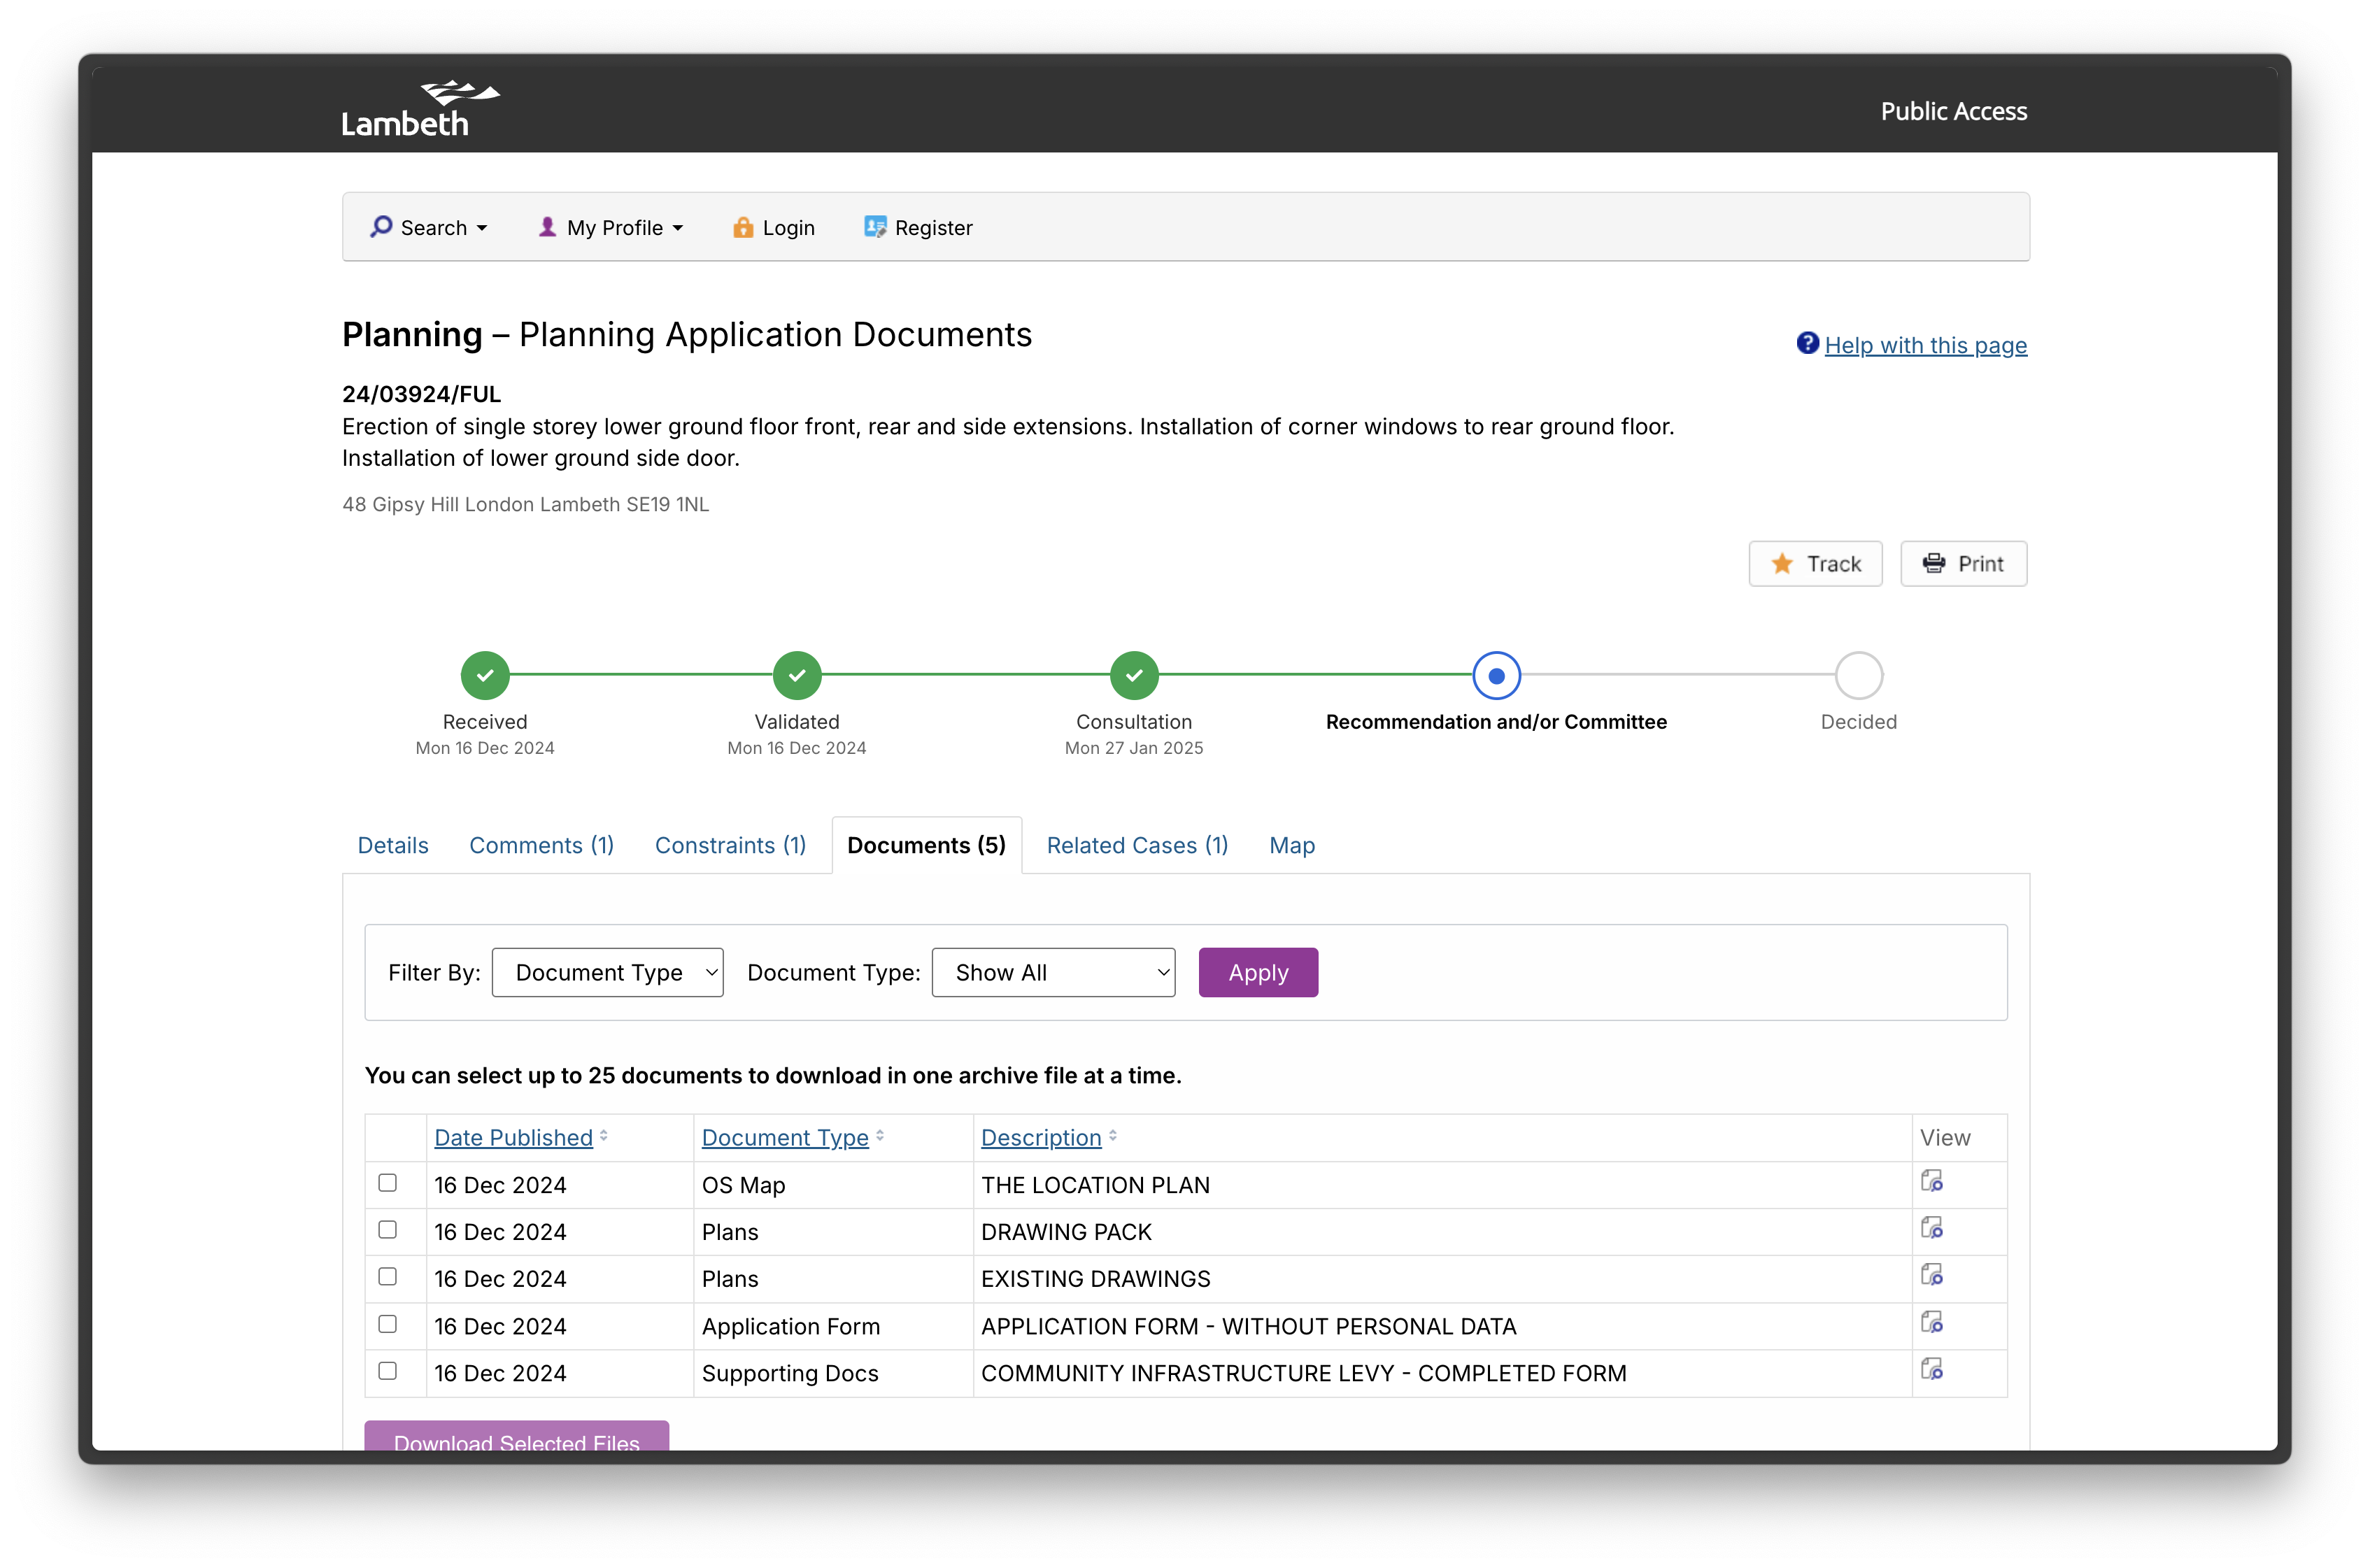The image size is (2370, 1568).
Task: Click Document Type sort arrows icon
Action: (880, 1137)
